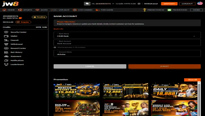Click the Wallet icon in sidebar
The height and width of the screenshot is (116, 205).
6,36
